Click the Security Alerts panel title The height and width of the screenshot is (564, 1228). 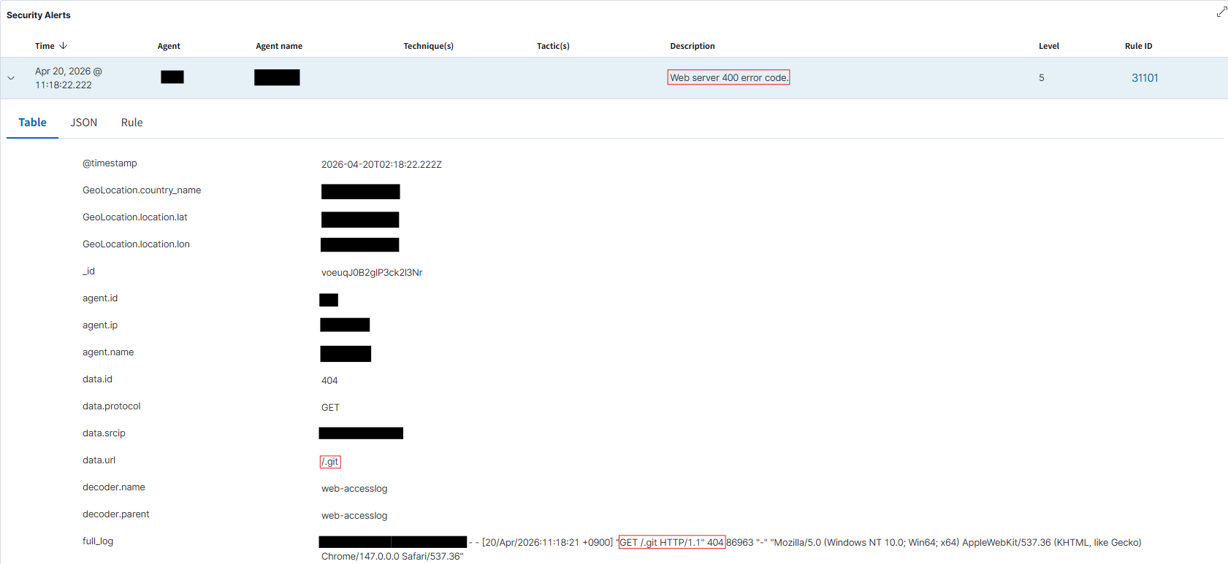pos(39,15)
